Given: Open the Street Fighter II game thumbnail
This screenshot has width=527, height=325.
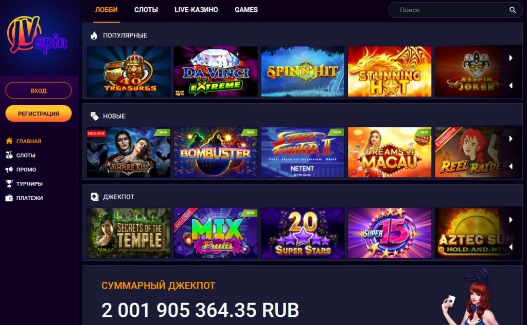Looking at the screenshot, I should (x=303, y=152).
